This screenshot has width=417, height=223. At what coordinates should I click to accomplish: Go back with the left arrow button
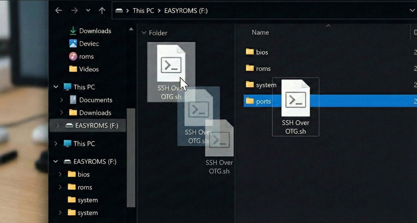[58, 11]
